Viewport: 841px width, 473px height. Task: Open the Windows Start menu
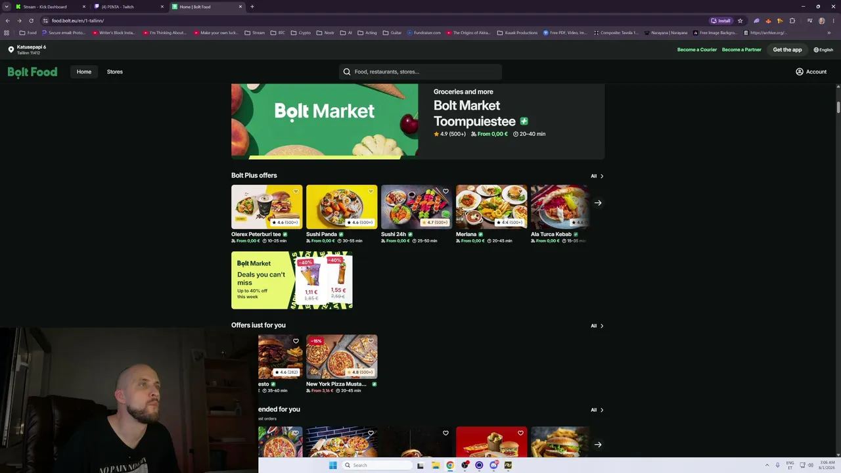(x=332, y=465)
